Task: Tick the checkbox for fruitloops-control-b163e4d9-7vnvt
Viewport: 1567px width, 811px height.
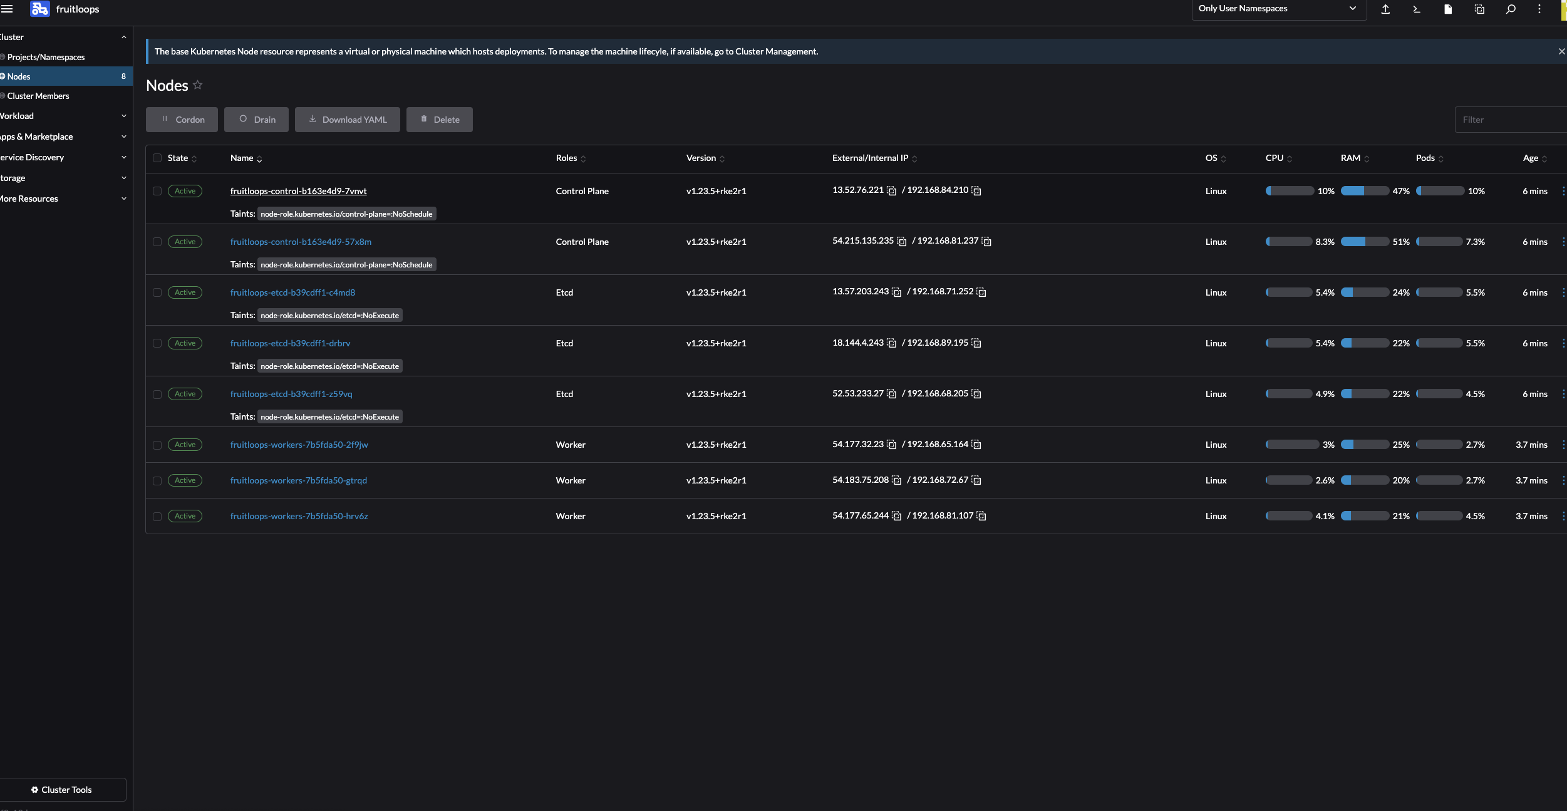Action: pyautogui.click(x=157, y=190)
